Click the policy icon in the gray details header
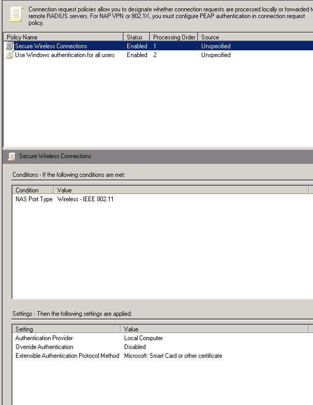 [x=11, y=156]
